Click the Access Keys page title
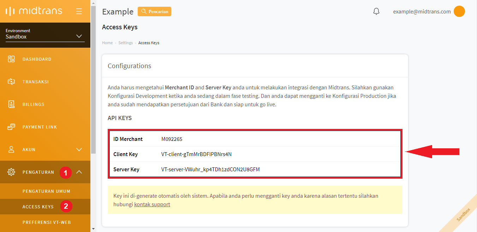This screenshot has width=477, height=232. 120,27
